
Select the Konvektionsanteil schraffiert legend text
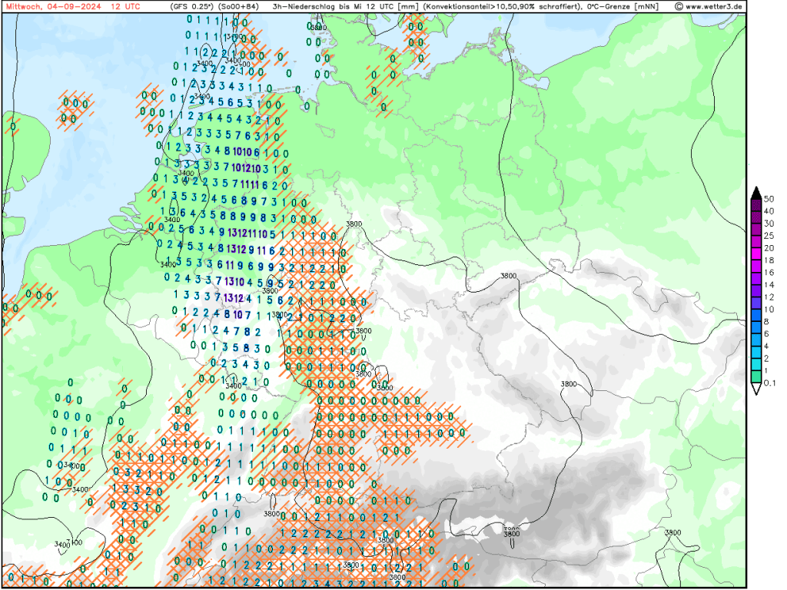[x=507, y=6]
